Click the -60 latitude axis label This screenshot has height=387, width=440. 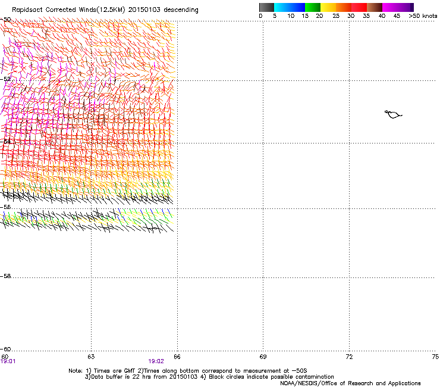(x=5, y=349)
